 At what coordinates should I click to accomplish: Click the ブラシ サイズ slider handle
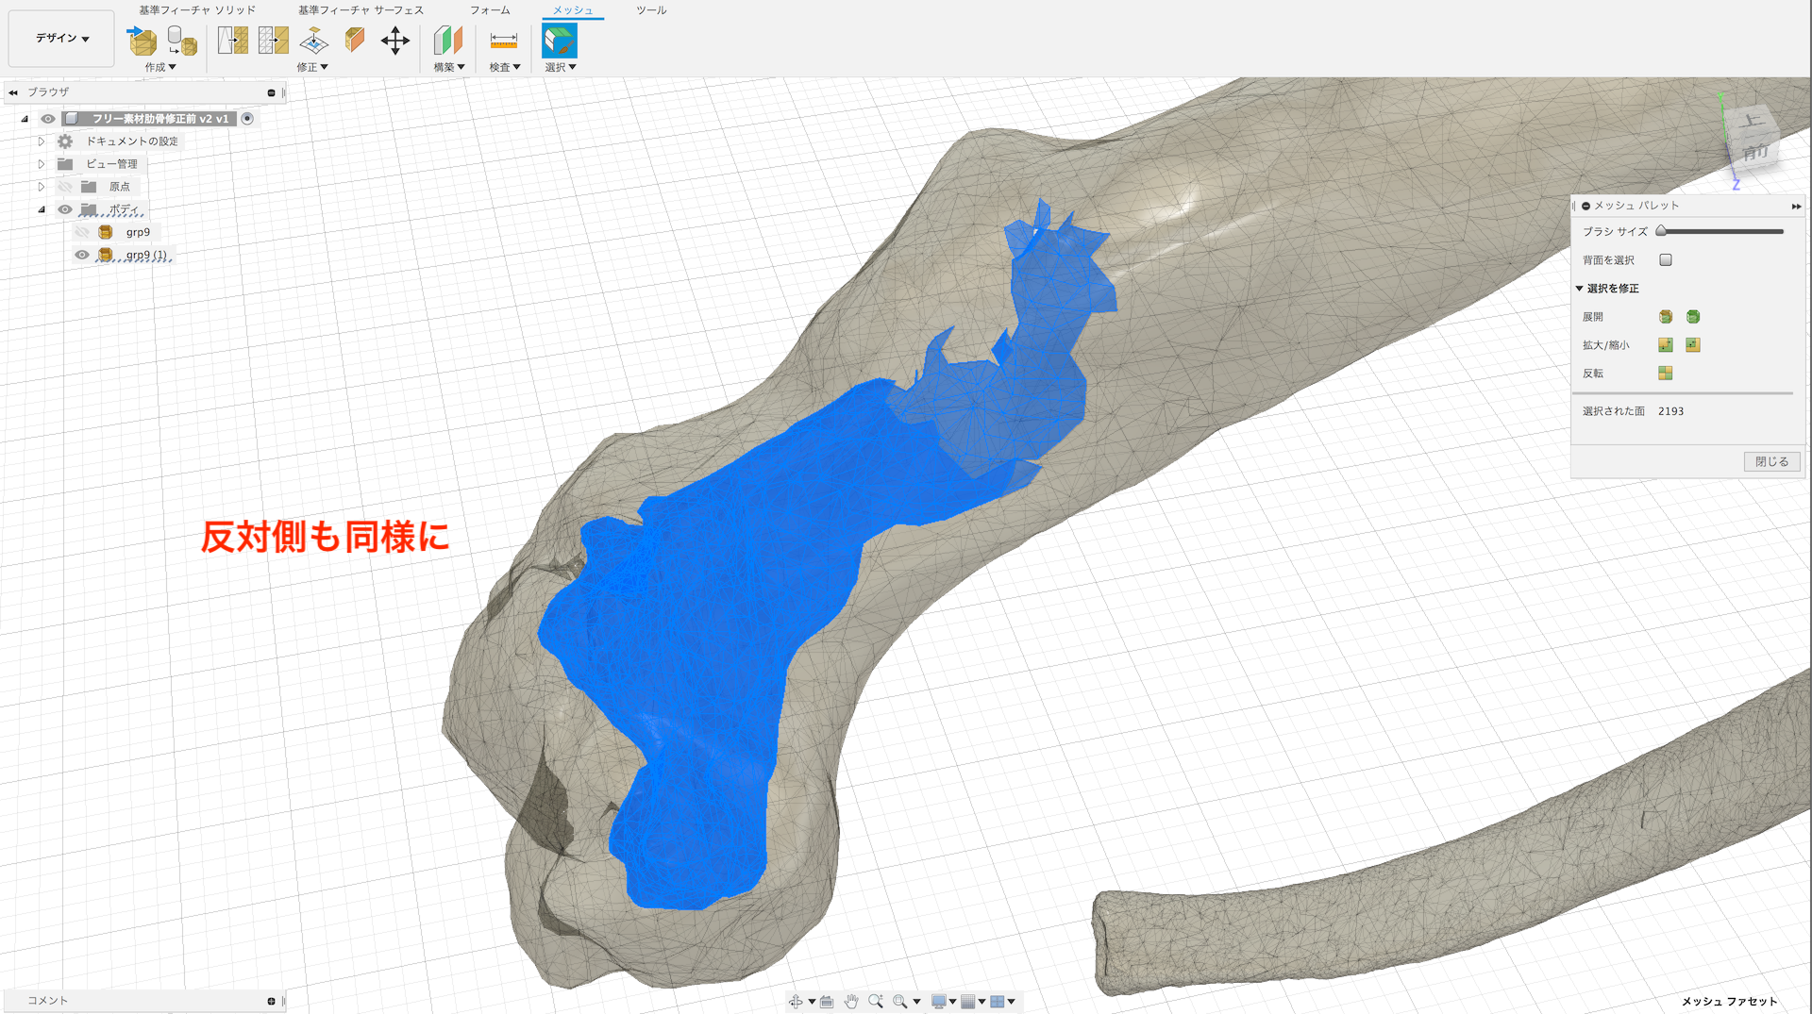tap(1661, 231)
